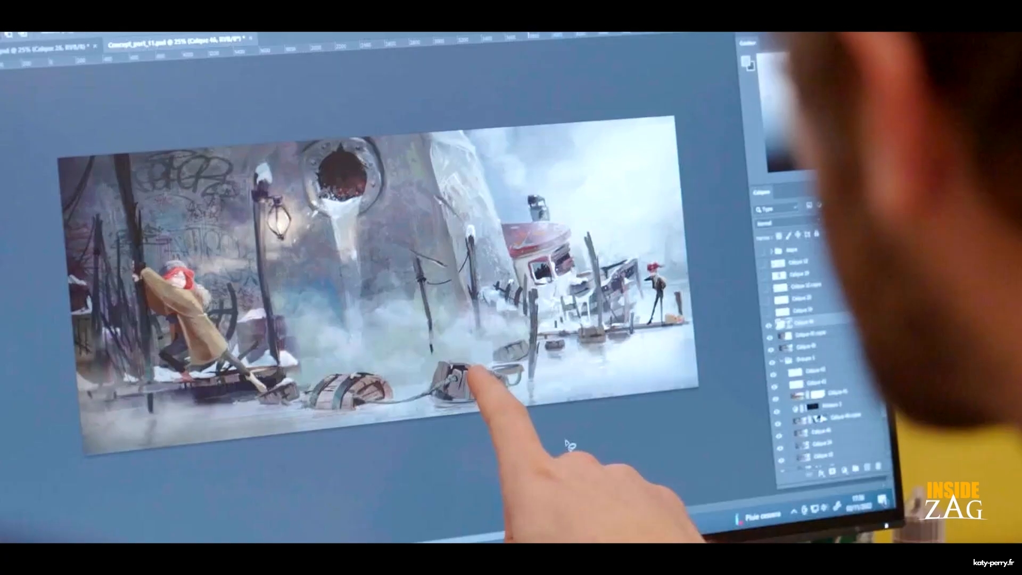
Task: Close the Concept_port_11.psd document tab
Action: point(251,37)
